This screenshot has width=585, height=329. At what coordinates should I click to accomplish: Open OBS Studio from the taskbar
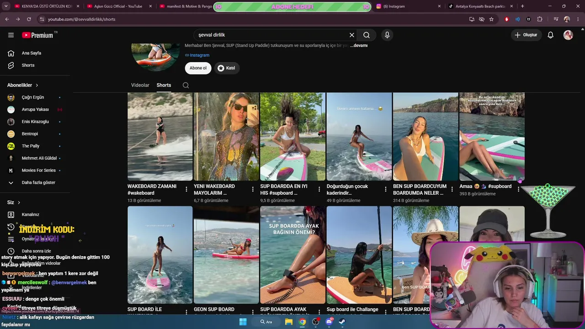315,322
